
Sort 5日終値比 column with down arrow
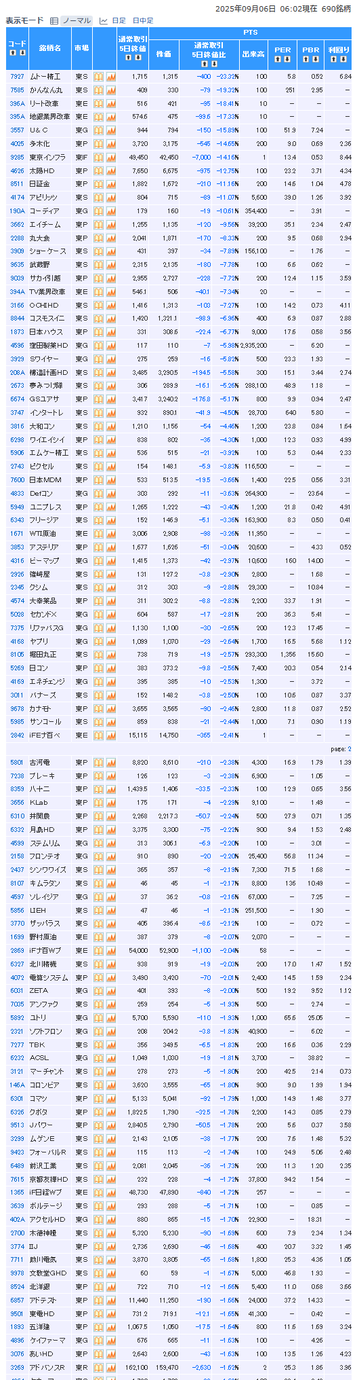coord(213,65)
